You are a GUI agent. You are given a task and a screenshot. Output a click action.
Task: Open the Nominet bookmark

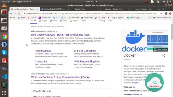(74, 18)
